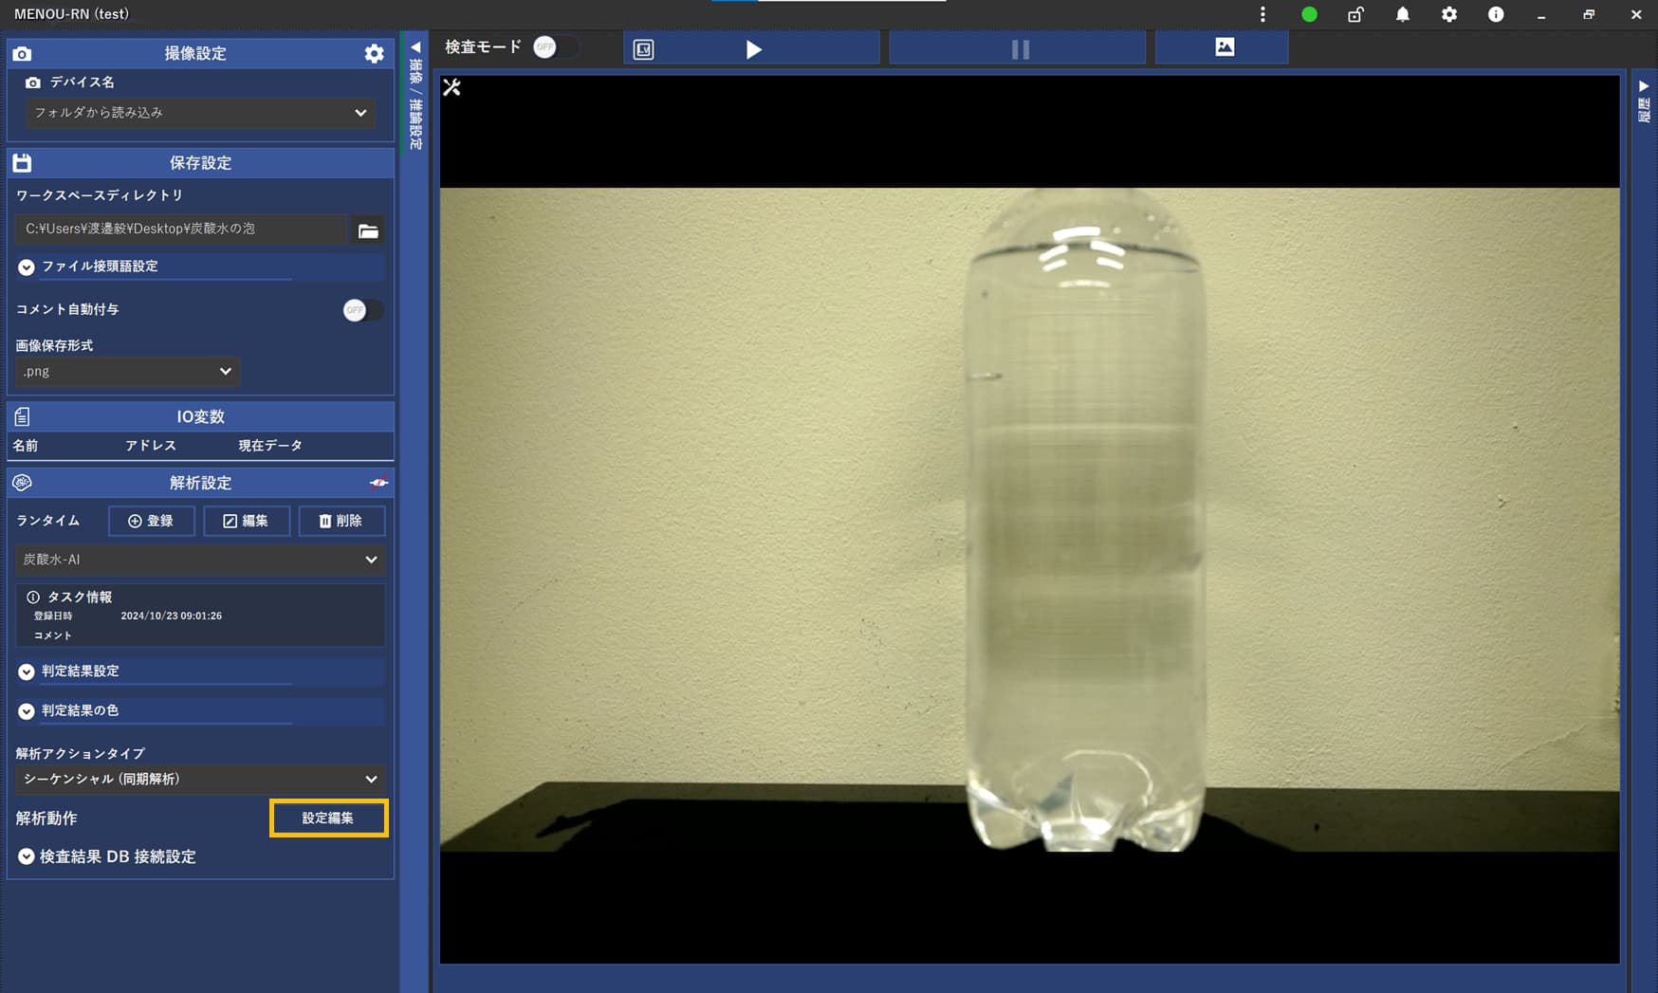Click the 撮像/推論設定 vertical tab label

(415, 104)
